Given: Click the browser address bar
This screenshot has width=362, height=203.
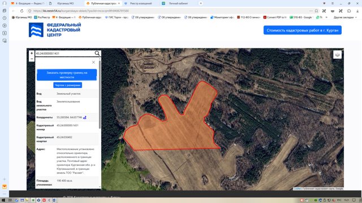Looking at the screenshot, I should coord(171,11).
